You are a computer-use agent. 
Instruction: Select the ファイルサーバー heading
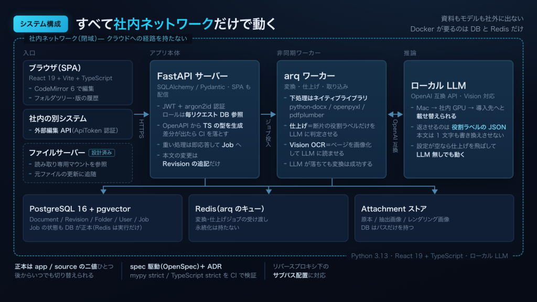coord(57,153)
